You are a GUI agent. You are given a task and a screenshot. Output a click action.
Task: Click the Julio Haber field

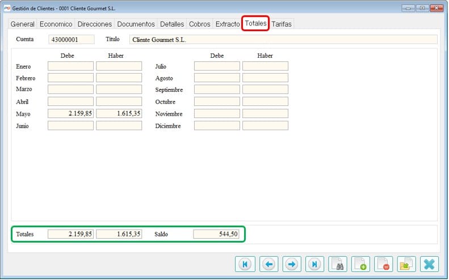(x=265, y=66)
